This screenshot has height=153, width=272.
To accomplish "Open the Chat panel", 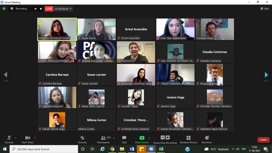I will tap(124, 139).
